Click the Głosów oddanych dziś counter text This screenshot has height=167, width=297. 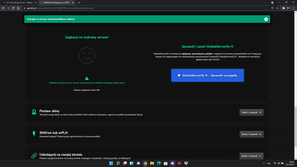click(87, 90)
